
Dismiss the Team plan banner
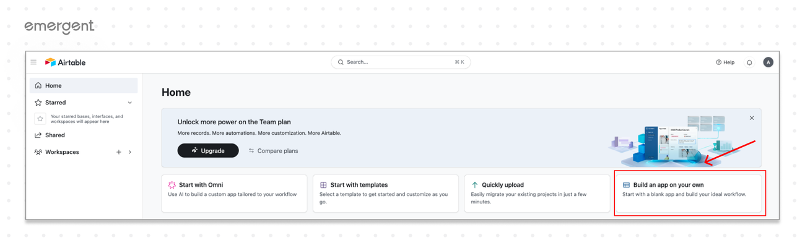tap(752, 118)
